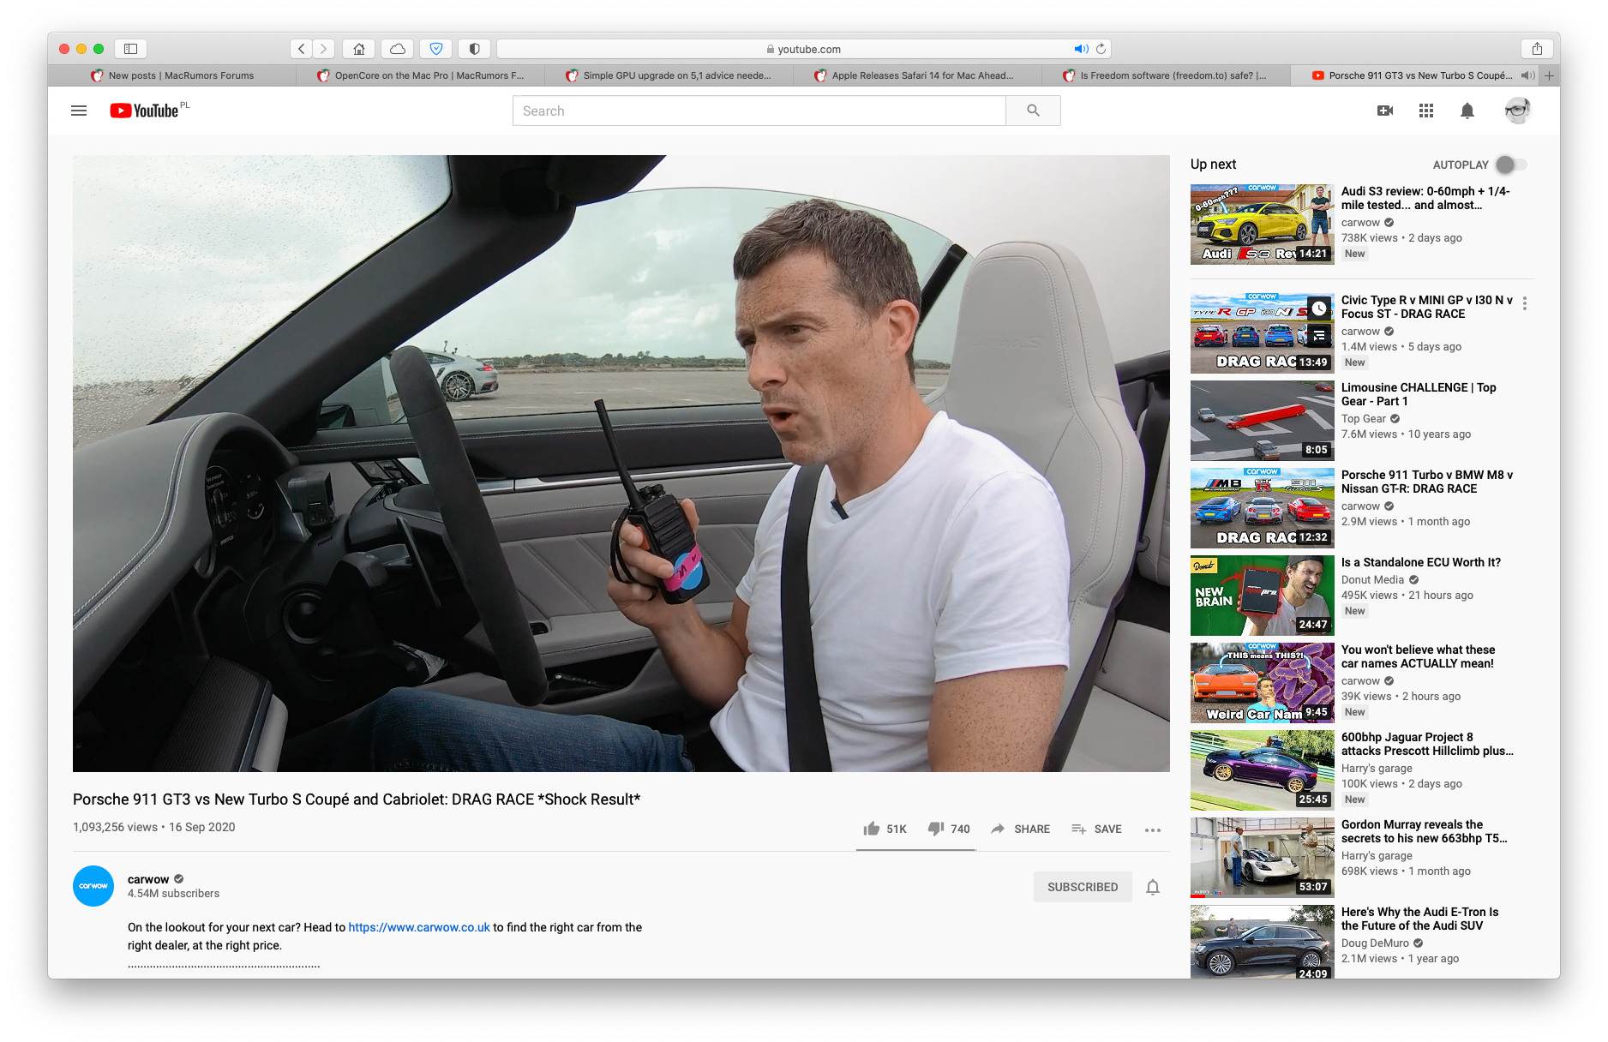Switch to Simple GPU upgrade tab
Image resolution: width=1608 pixels, height=1042 pixels.
point(669,75)
